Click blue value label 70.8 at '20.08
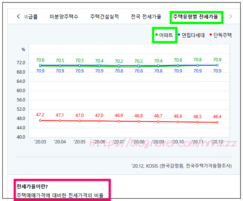Viewport: 243px width, 201px height. pyautogui.click(x=138, y=71)
